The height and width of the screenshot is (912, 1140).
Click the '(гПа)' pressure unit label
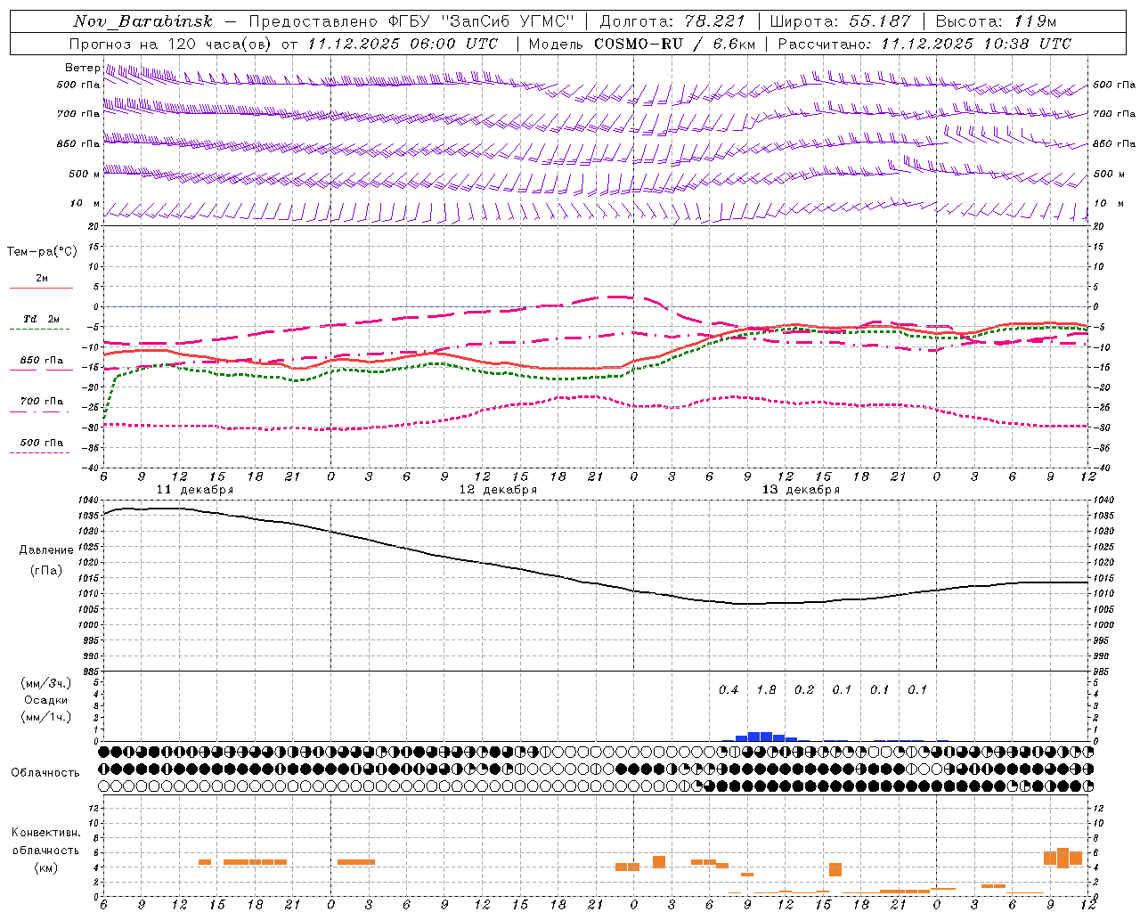(x=46, y=570)
